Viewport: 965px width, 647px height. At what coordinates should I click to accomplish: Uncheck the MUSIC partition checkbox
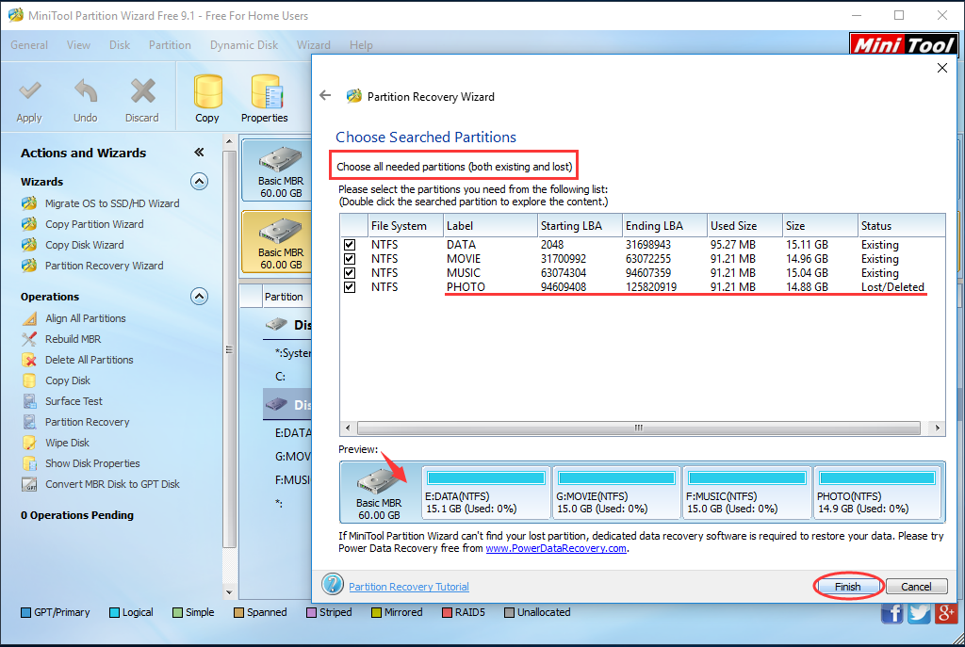tap(350, 273)
